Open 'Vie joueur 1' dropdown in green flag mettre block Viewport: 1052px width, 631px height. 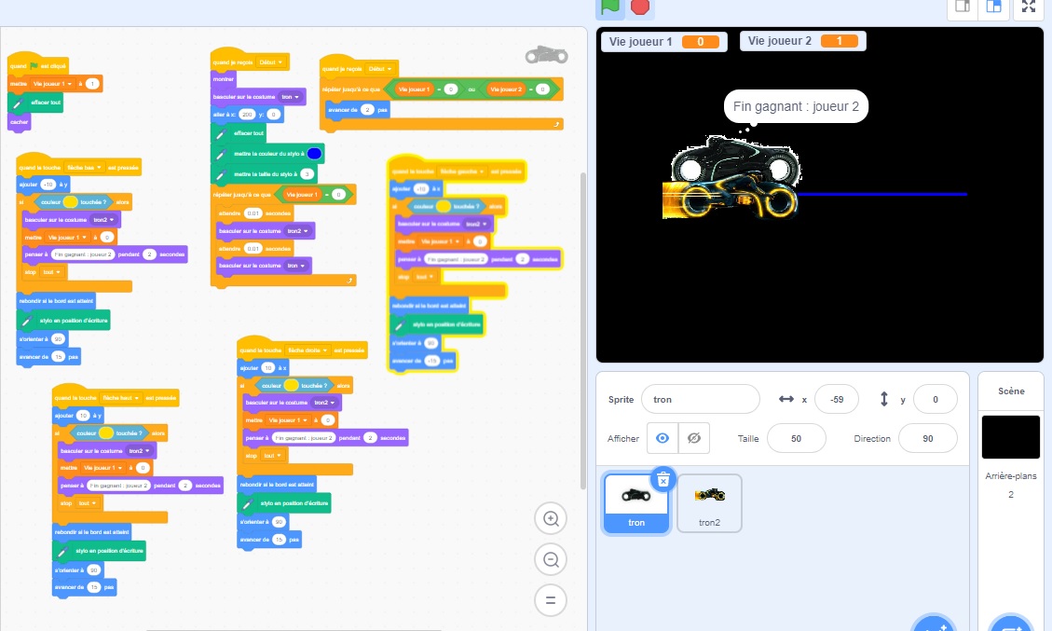click(53, 84)
